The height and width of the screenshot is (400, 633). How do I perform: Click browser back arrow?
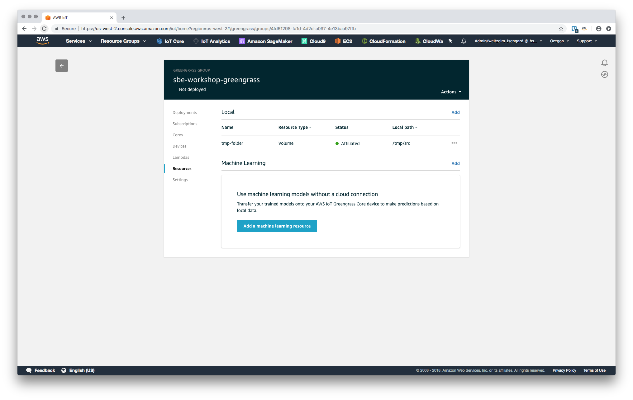coord(24,29)
